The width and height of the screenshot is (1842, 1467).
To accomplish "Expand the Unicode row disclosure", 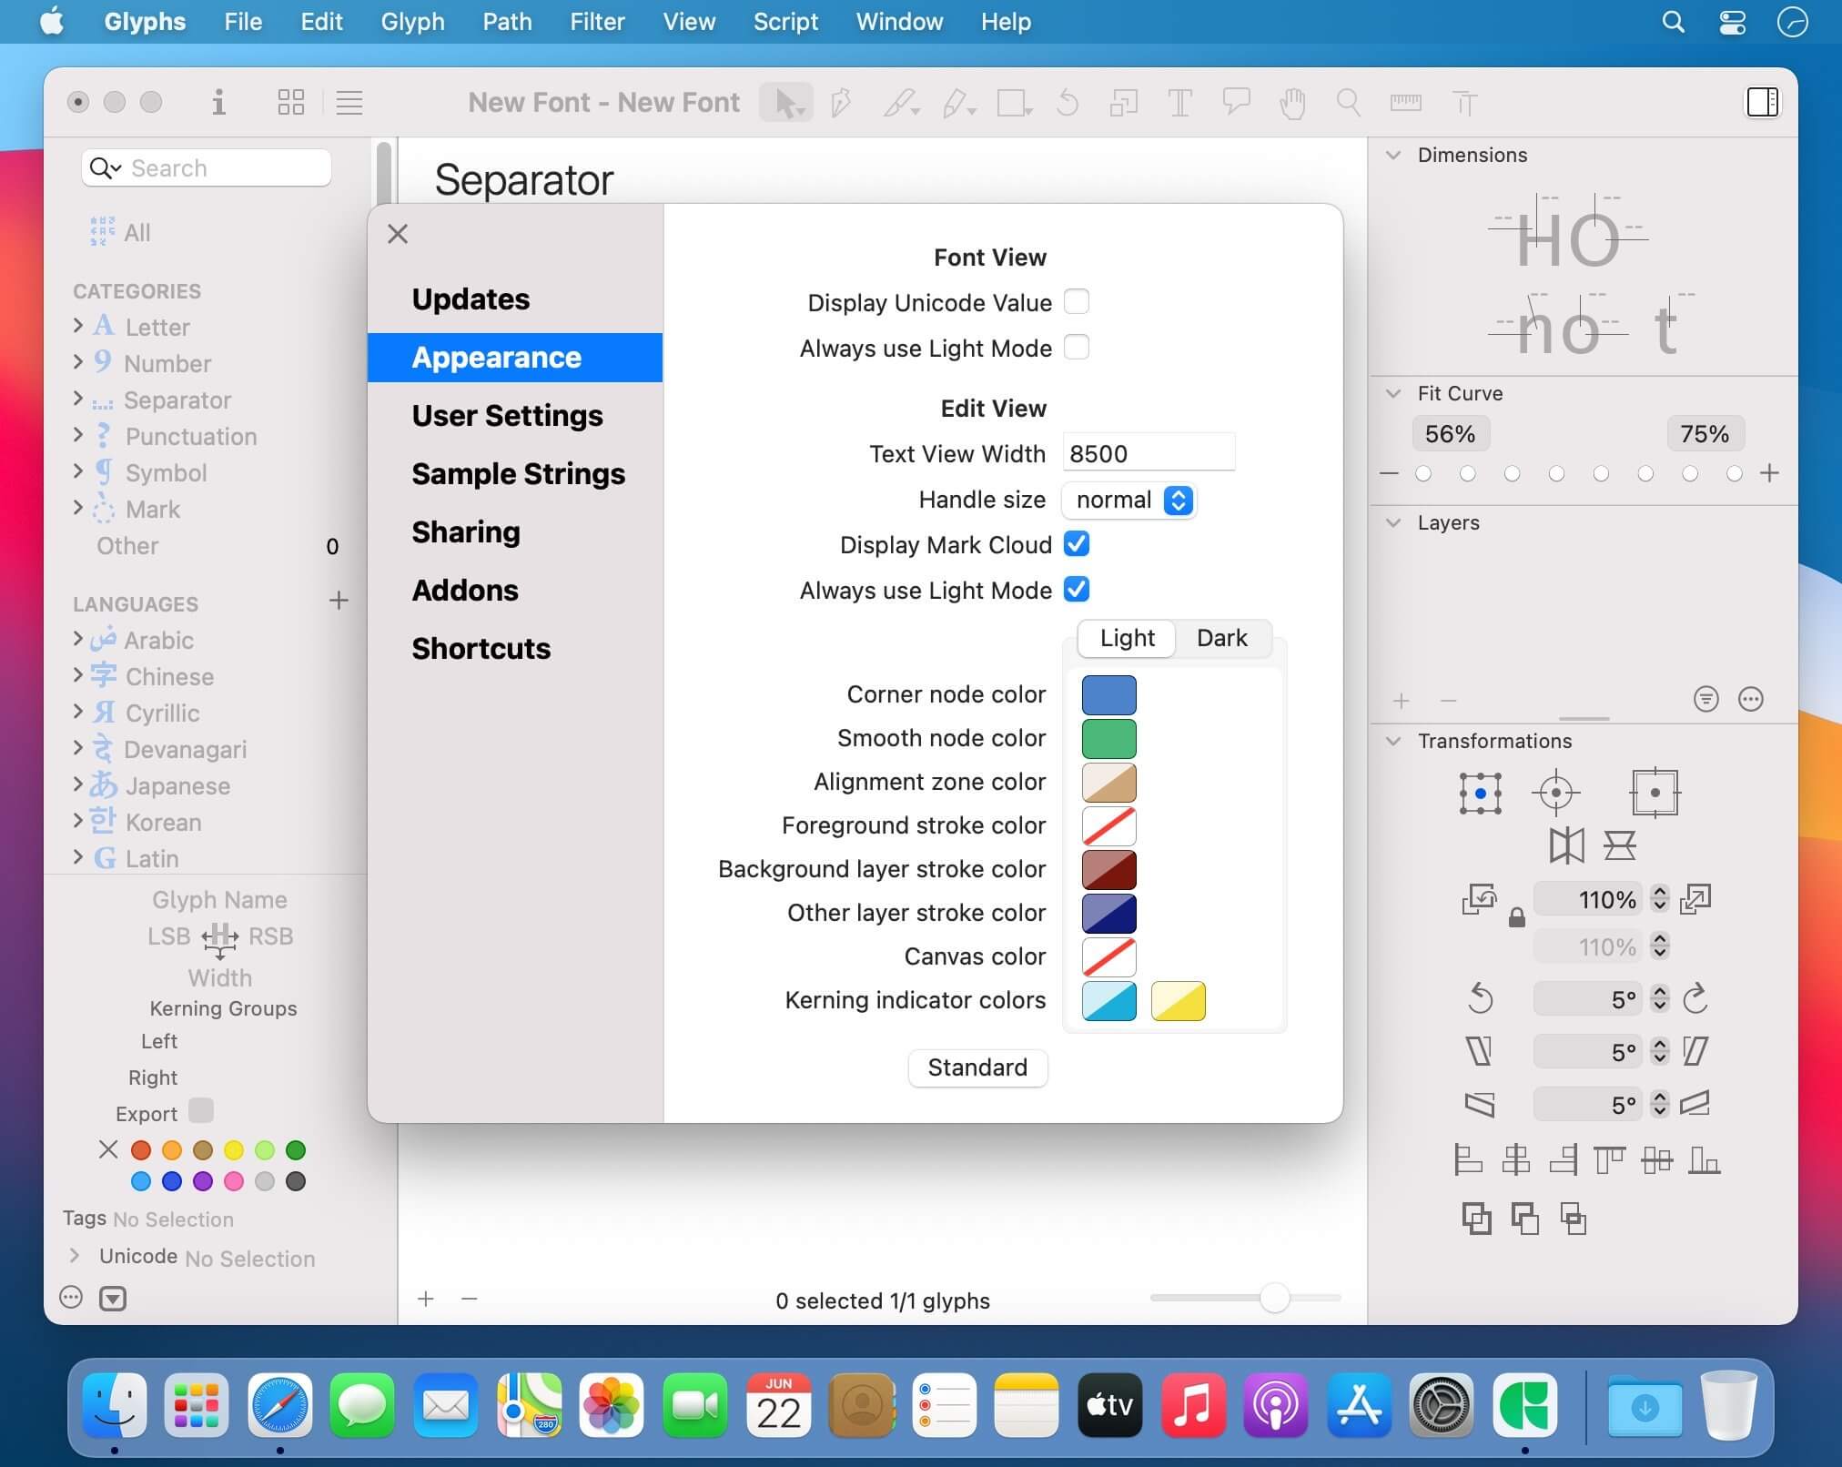I will pyautogui.click(x=75, y=1256).
